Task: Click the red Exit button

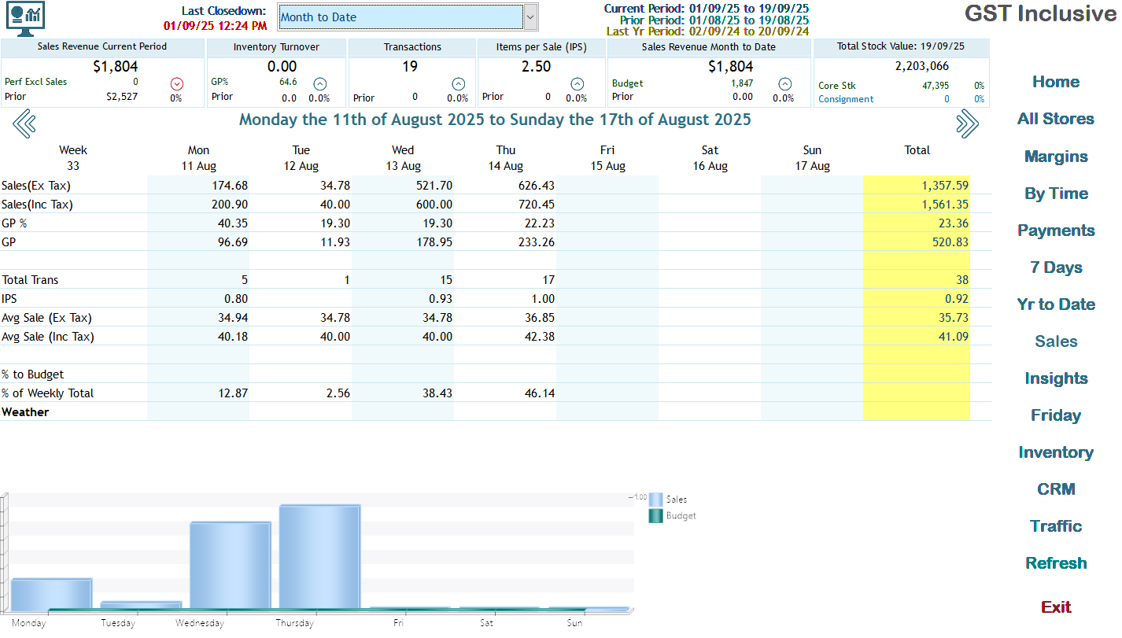Action: point(1055,607)
